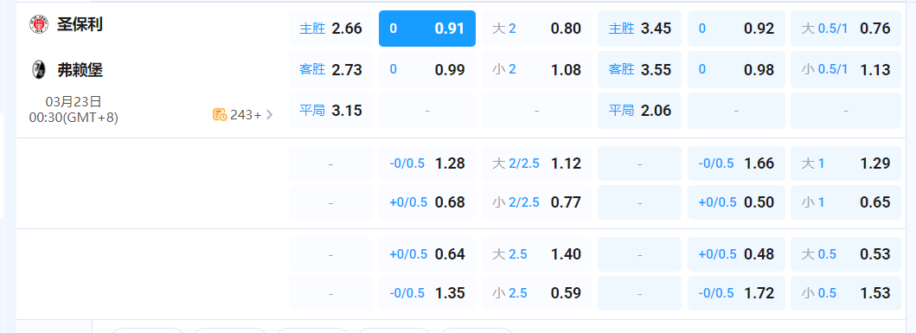The image size is (916, 333).
Task: Choose handicap -0/0.5 at odds 1.72
Action: 735,292
